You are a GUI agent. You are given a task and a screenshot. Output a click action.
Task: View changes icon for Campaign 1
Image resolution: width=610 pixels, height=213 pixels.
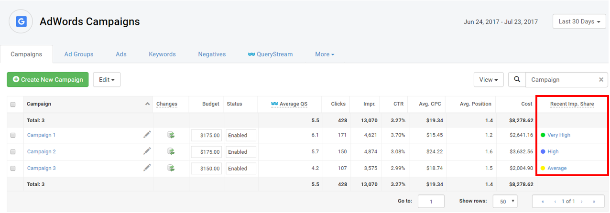[171, 135]
